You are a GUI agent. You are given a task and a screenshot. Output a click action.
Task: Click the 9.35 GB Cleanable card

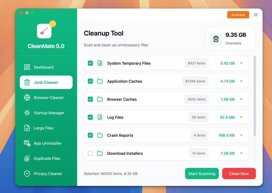(230, 39)
